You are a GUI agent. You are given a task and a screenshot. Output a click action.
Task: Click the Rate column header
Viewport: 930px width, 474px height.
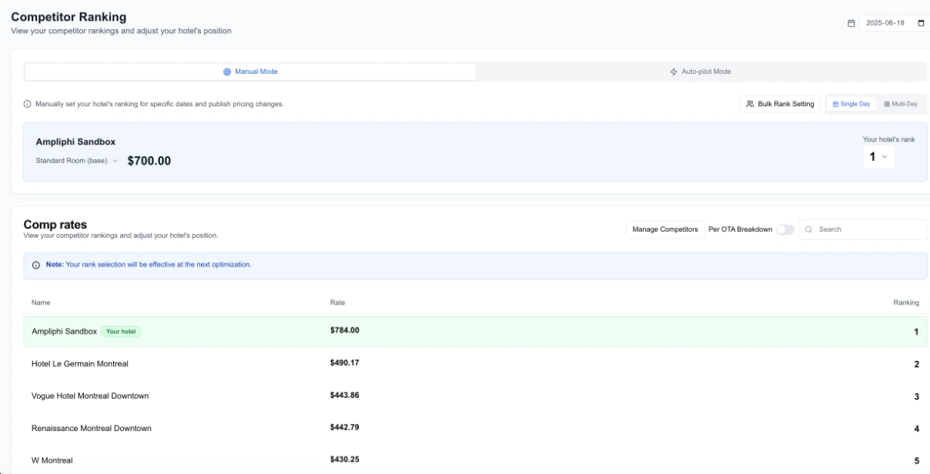click(338, 302)
